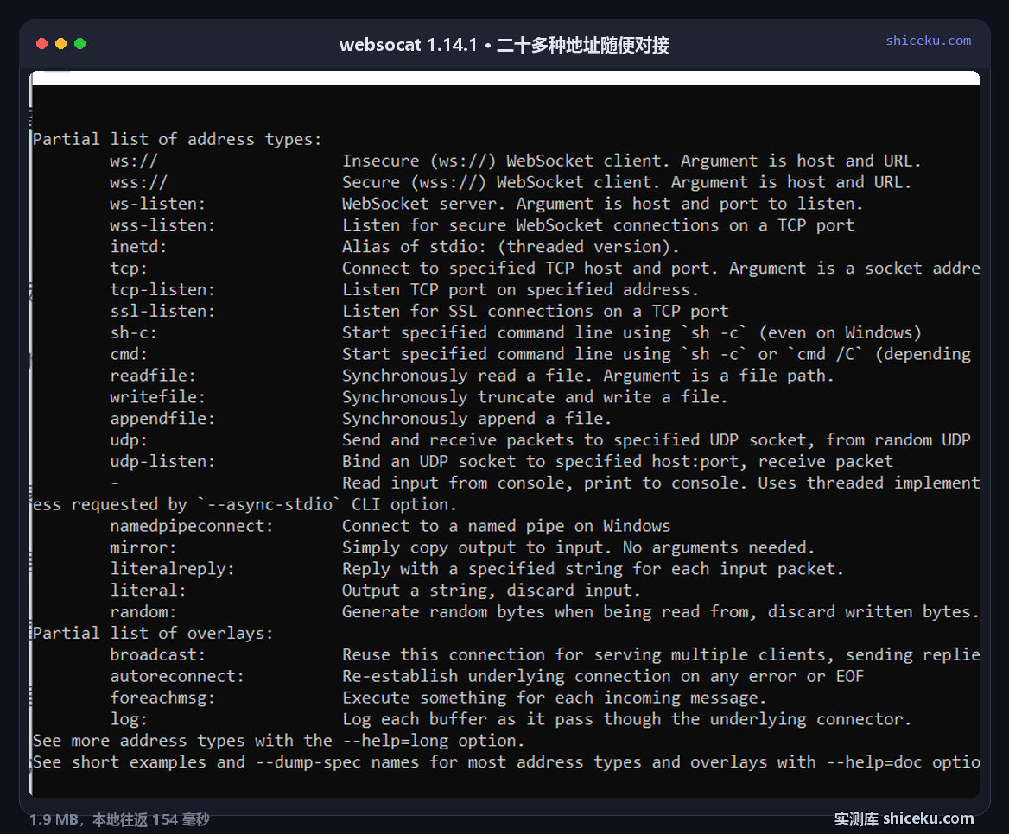Select the 'udp-listen:' entry

pos(162,462)
